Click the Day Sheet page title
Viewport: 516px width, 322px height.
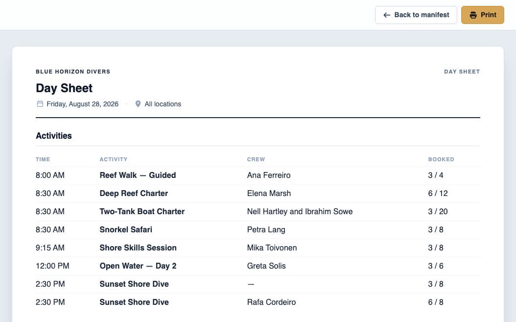tap(64, 88)
